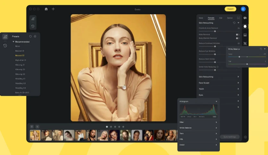The height and width of the screenshot is (155, 268).
Task: Open the user account avatar E
Action: tap(243, 9)
